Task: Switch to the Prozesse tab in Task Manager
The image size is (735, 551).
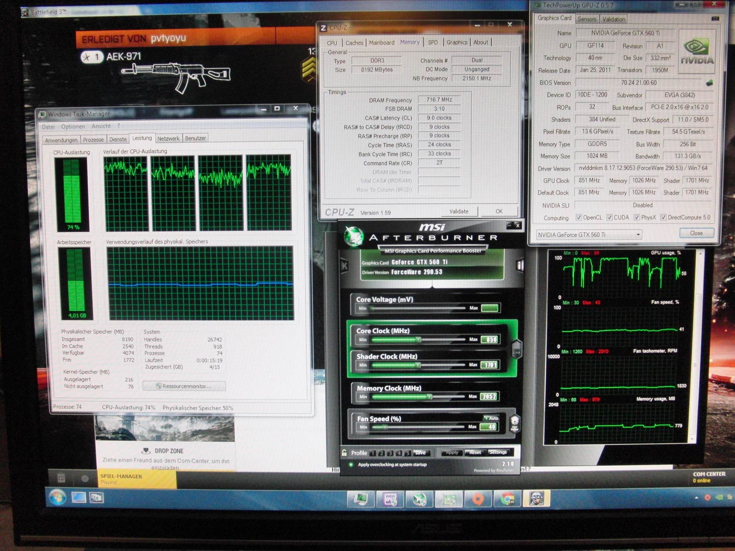Action: pos(93,140)
